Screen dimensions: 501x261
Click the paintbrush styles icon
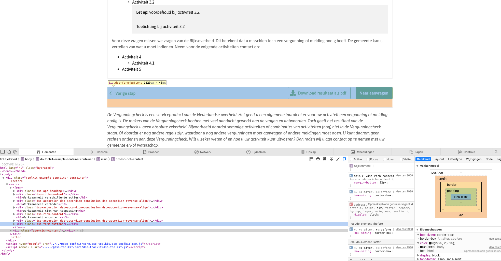pyautogui.click(x=338, y=159)
